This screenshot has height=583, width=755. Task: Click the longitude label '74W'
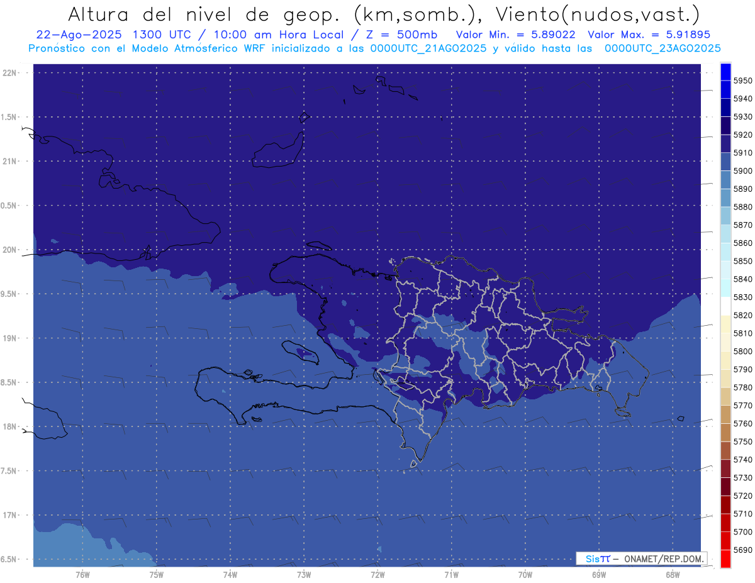click(230, 575)
